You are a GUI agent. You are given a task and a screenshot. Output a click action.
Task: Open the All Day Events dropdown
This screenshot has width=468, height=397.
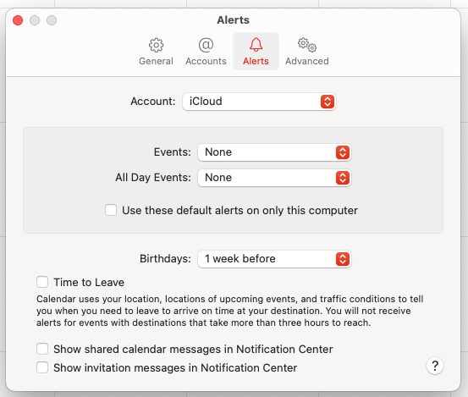coord(274,178)
